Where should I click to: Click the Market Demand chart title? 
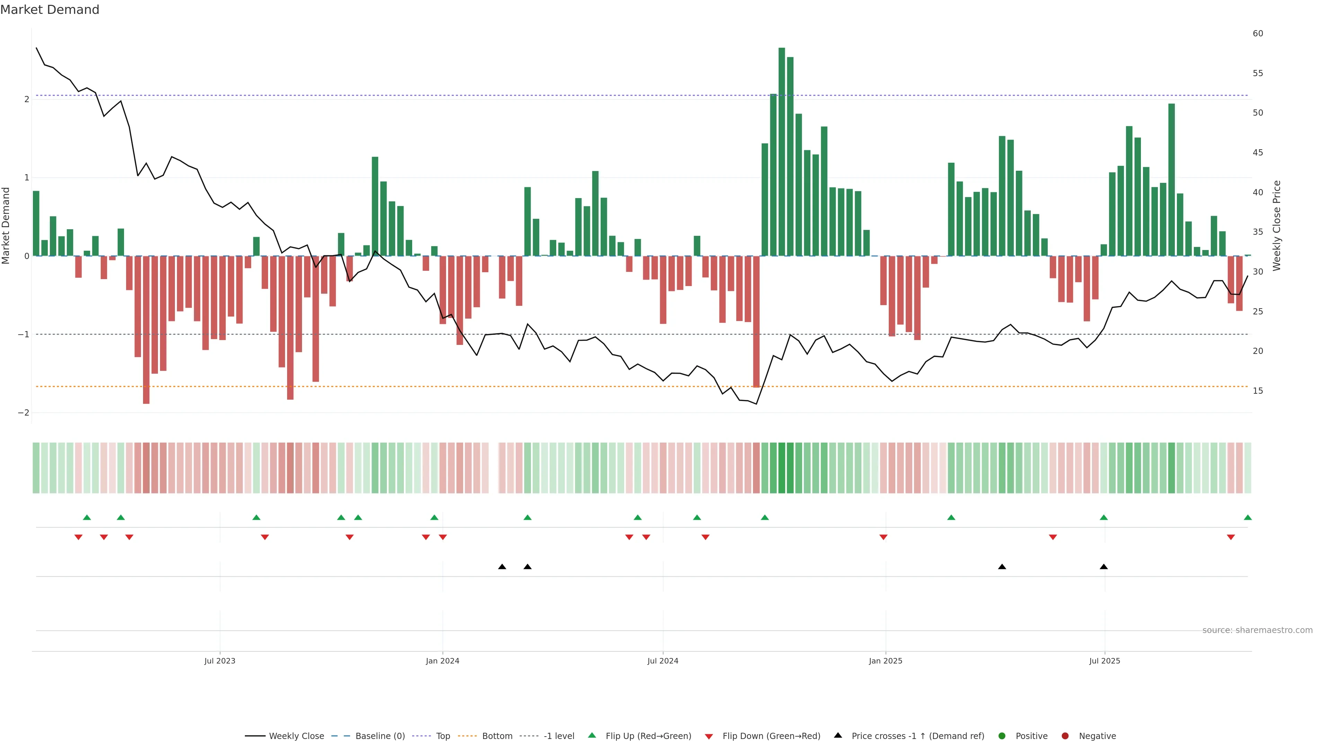(50, 10)
